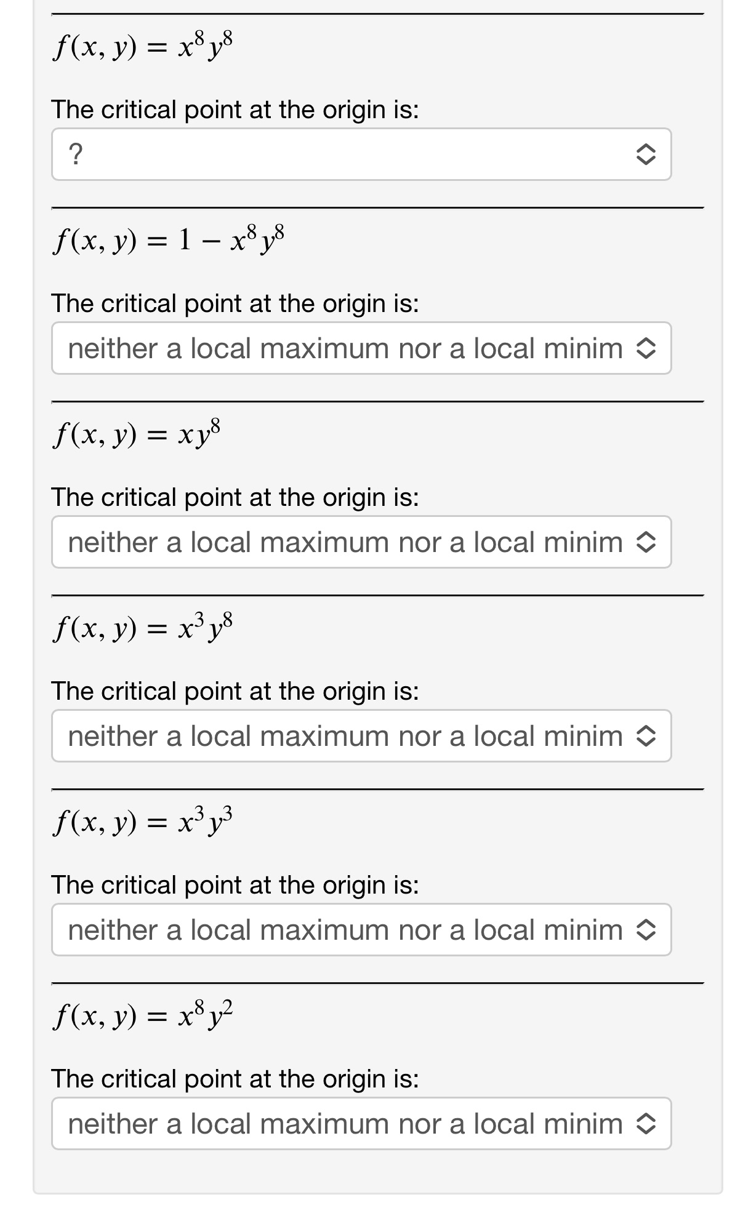Change the selected answer for f(x,y) = 1 − x⁸y⁸
Viewport: 735px width, 1213px height.
click(x=363, y=348)
